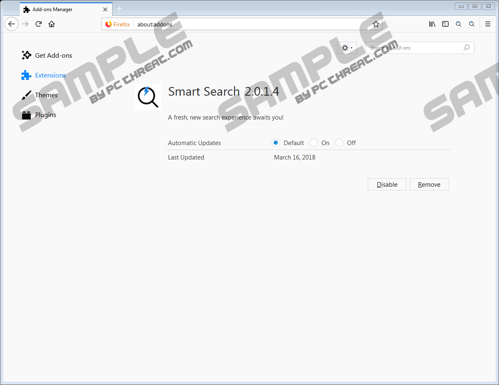
Task: Go to the Firefox home page
Action: [x=52, y=24]
